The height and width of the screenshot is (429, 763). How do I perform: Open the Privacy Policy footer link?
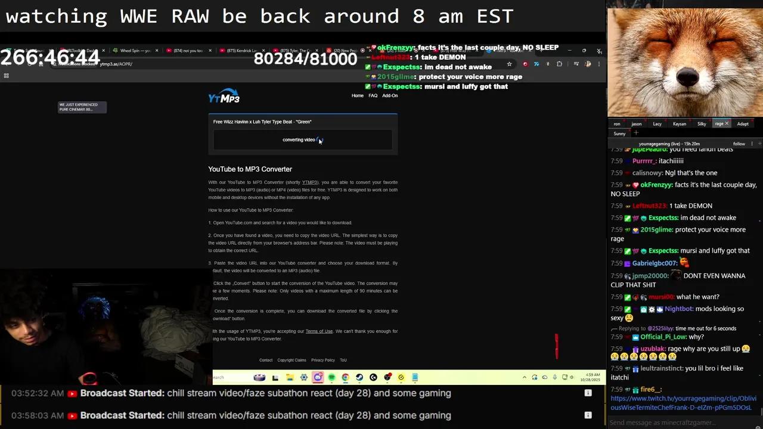(x=322, y=360)
